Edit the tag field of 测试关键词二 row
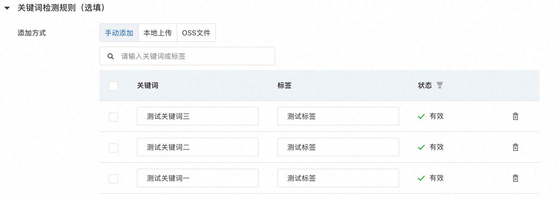This screenshot has width=560, height=199. (338, 147)
